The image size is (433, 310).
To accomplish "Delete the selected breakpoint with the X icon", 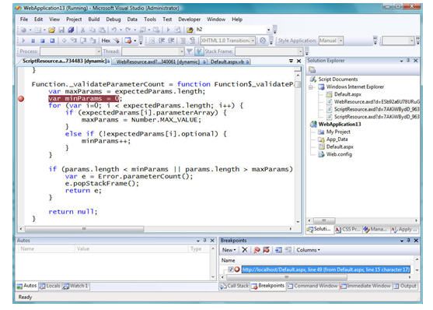I will point(244,250).
